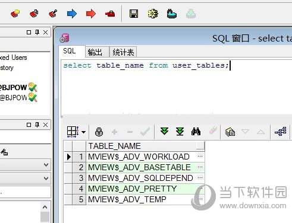Toggle pin on the upper left panel
Image resolution: width=292 pixels, height=223 pixels.
pyautogui.click(x=37, y=32)
